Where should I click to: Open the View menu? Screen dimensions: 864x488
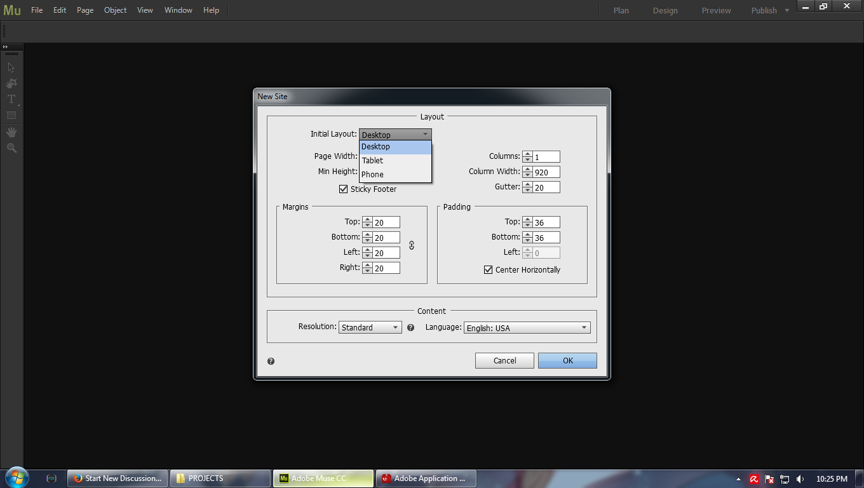pos(145,10)
